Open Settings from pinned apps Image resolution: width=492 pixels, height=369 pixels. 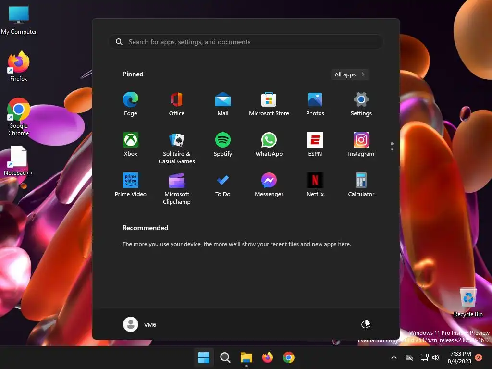pos(361,104)
